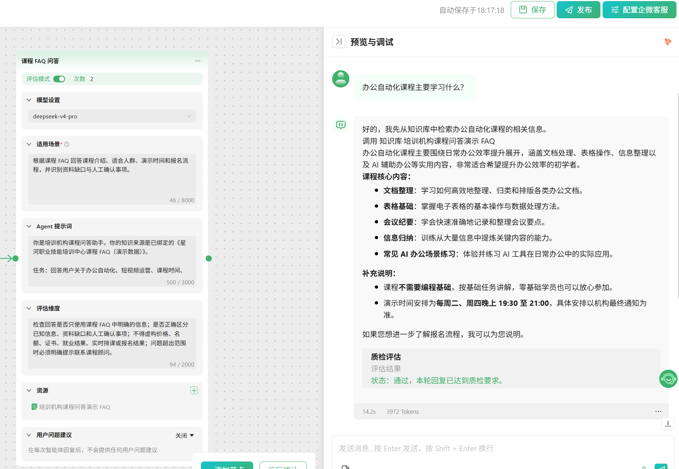Click the 信息归纳 bullet in the reply
Image resolution: width=679 pixels, height=469 pixels.
pos(469,238)
